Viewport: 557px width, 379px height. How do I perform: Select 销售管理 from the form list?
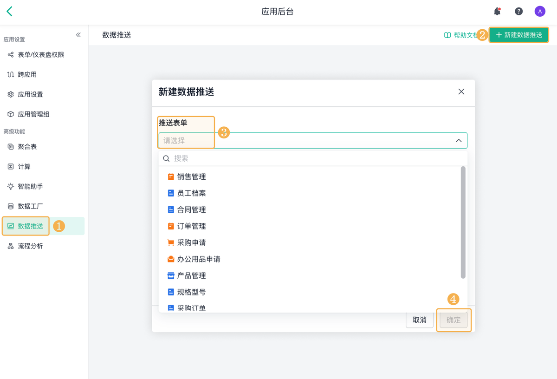pyautogui.click(x=191, y=176)
